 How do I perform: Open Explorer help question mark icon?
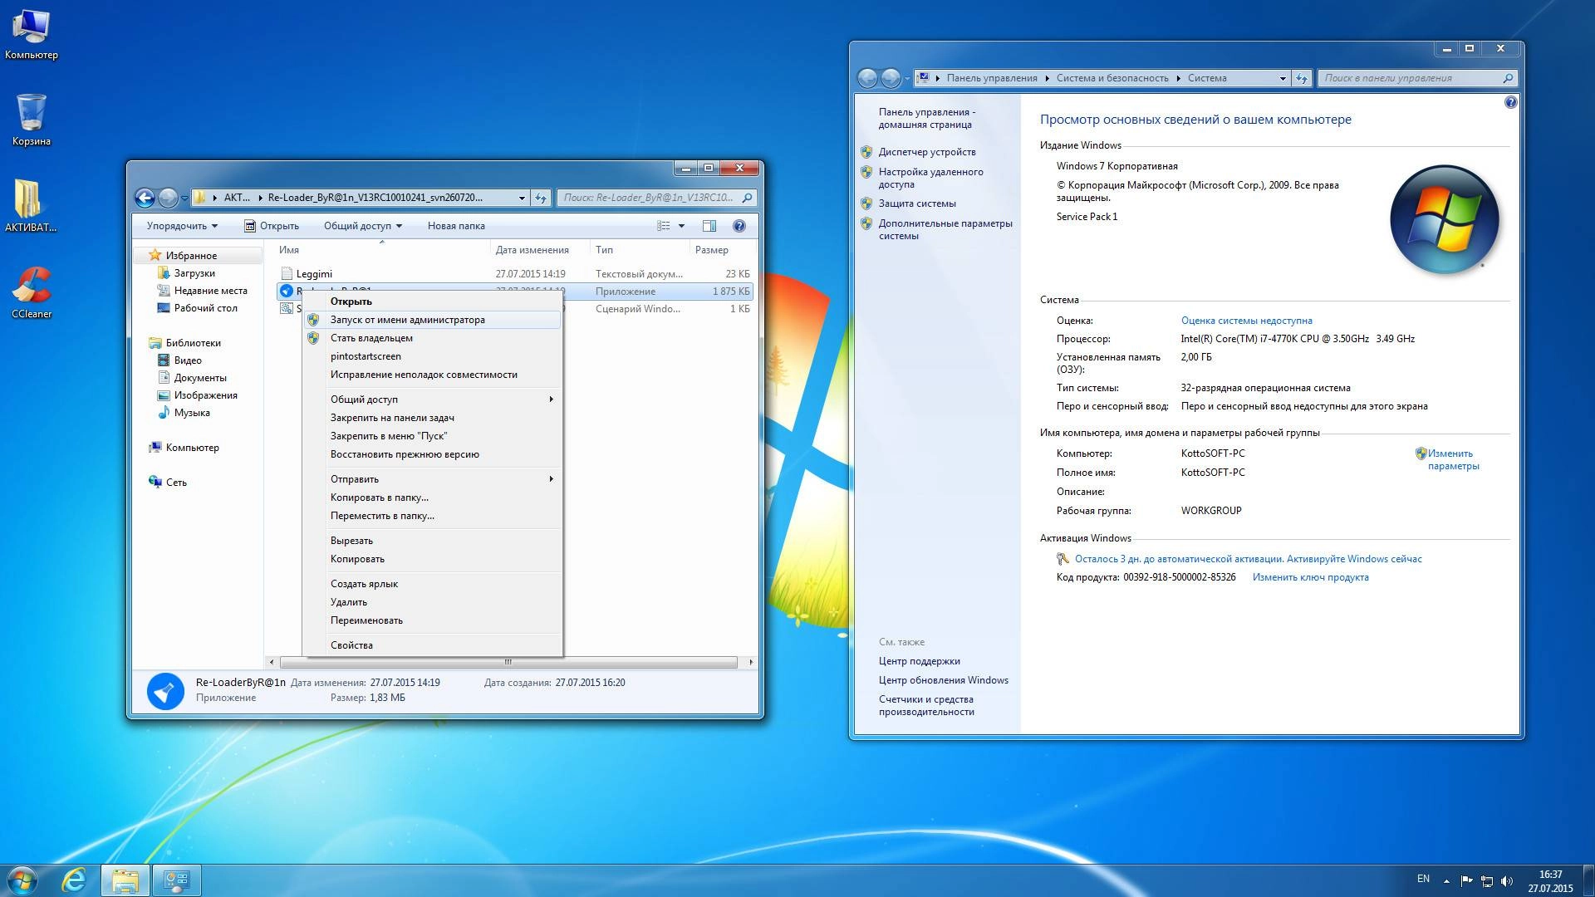pos(739,226)
